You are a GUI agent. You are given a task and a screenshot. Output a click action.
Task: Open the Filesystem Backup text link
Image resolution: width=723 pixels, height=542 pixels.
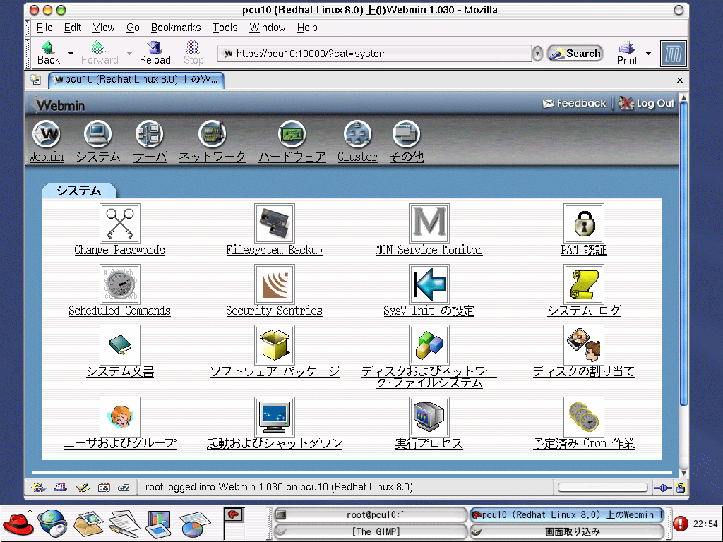click(x=275, y=251)
